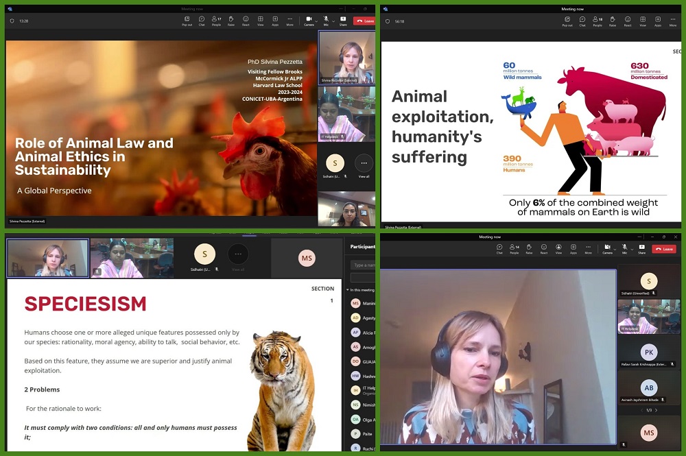
Task: Select the IT Helpdesk video tile beside rooster slide
Action: [x=347, y=114]
